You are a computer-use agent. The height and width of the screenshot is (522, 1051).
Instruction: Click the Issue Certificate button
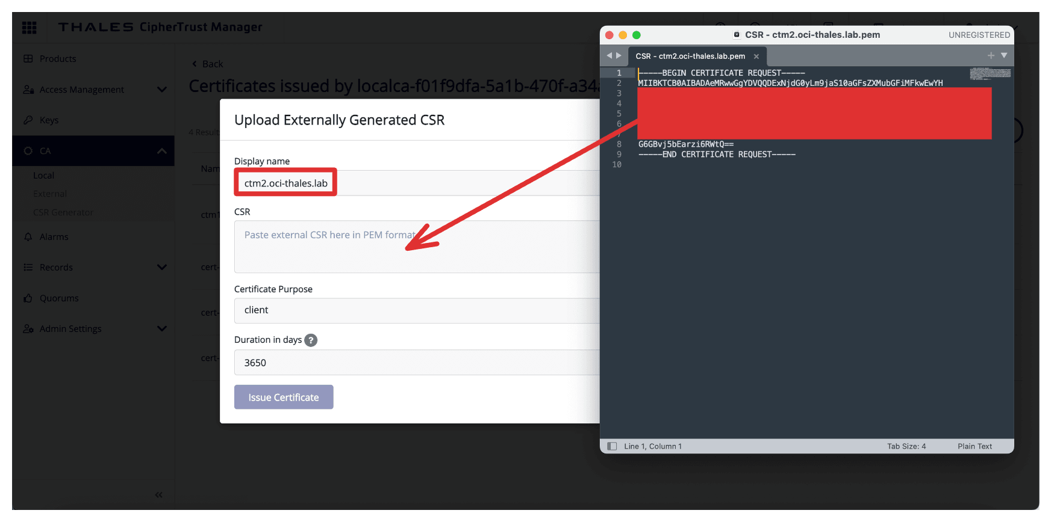pos(284,397)
